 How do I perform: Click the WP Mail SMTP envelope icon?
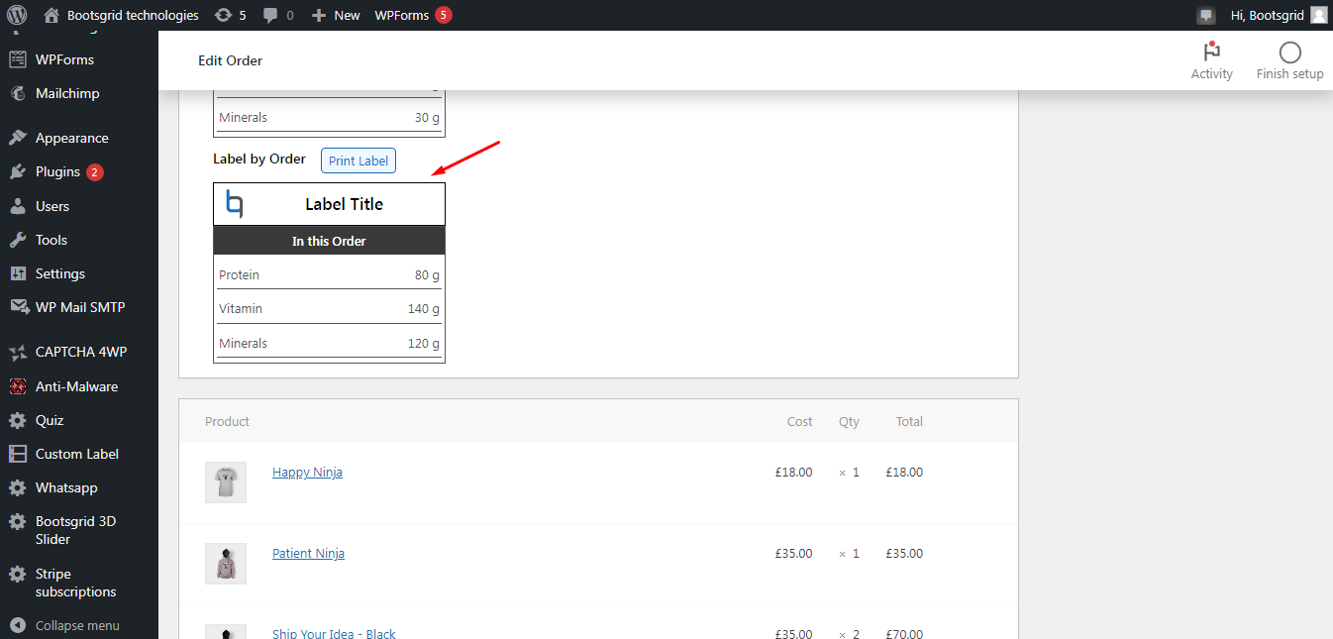(x=18, y=307)
